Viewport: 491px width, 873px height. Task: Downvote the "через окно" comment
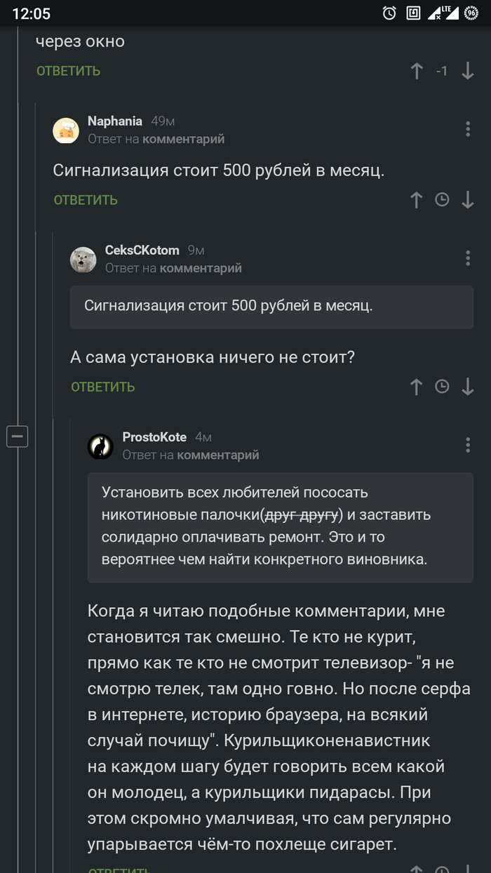click(x=468, y=71)
